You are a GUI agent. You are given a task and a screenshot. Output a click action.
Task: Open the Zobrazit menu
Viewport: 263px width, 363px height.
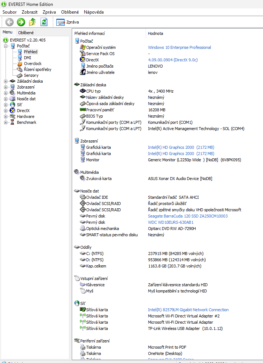click(x=29, y=12)
